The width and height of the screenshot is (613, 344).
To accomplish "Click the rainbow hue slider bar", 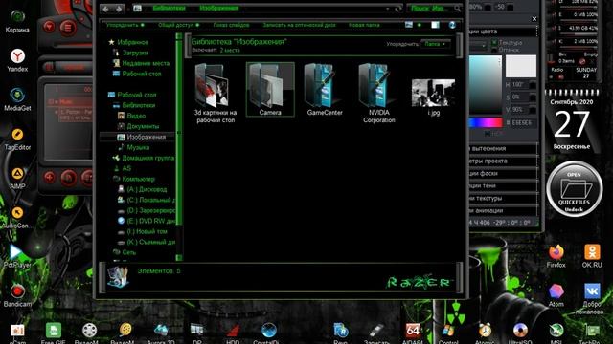I will (x=486, y=123).
